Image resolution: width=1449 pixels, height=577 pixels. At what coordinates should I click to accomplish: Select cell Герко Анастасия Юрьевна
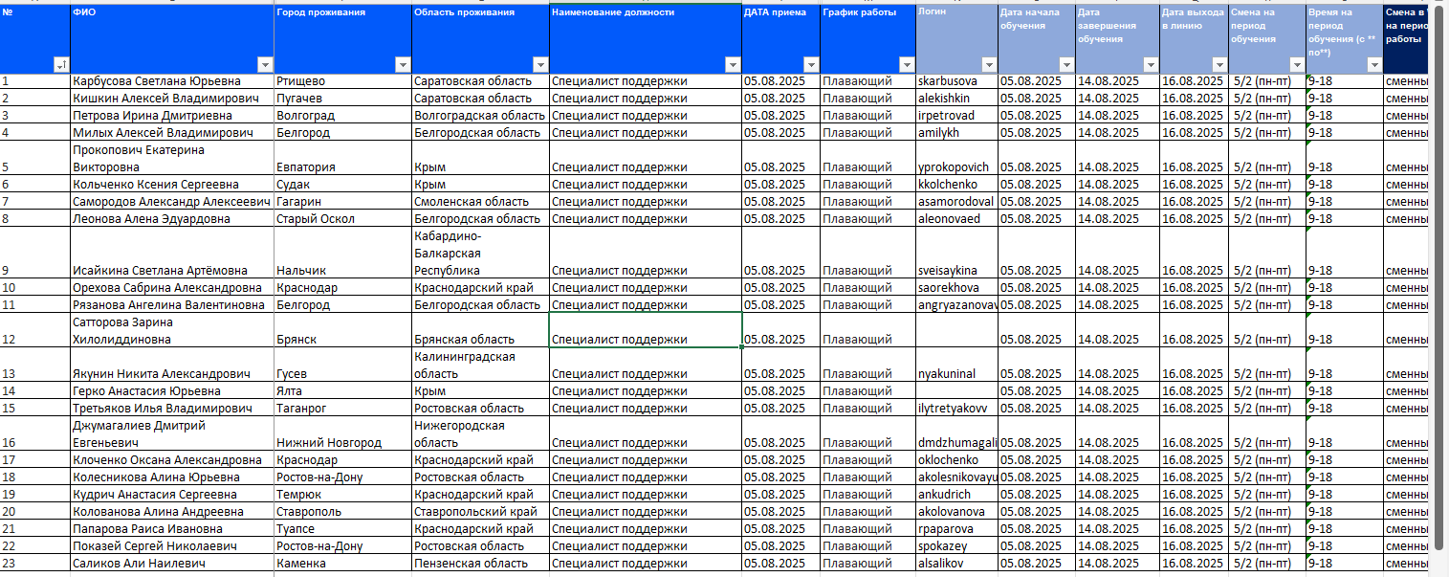click(x=172, y=391)
